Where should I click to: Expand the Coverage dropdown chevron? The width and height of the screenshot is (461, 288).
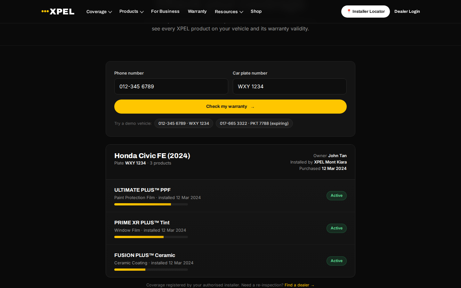click(x=110, y=12)
